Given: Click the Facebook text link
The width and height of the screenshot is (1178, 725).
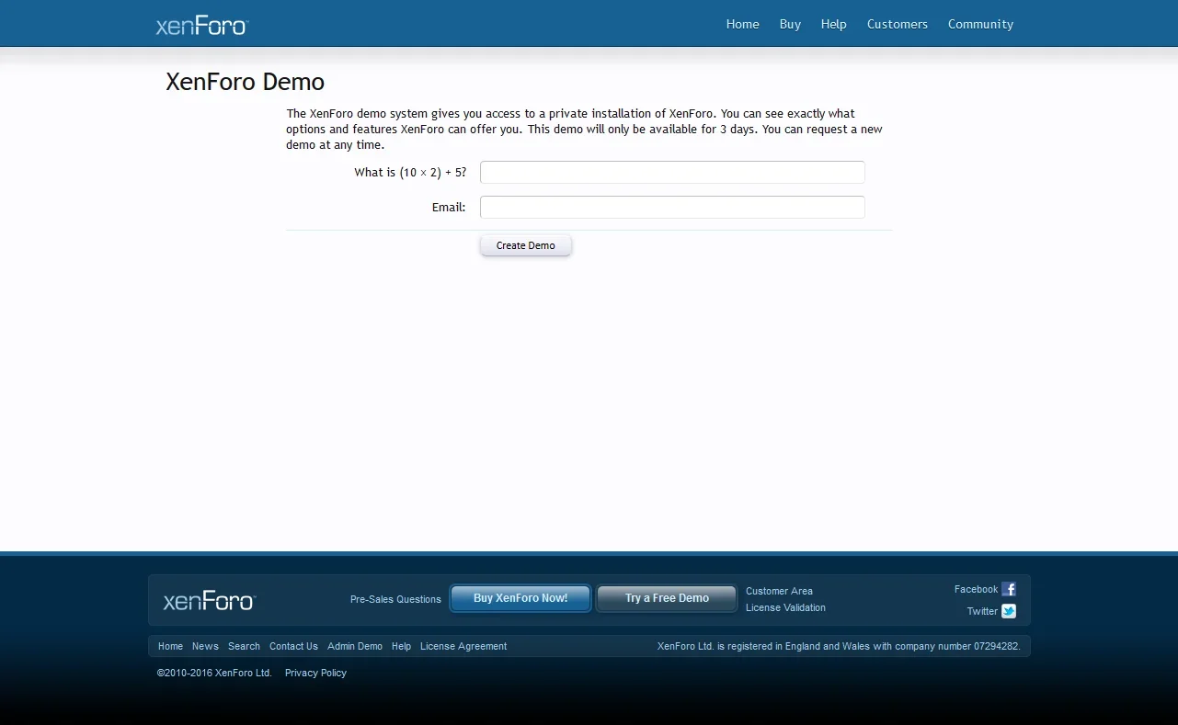Looking at the screenshot, I should tap(976, 589).
